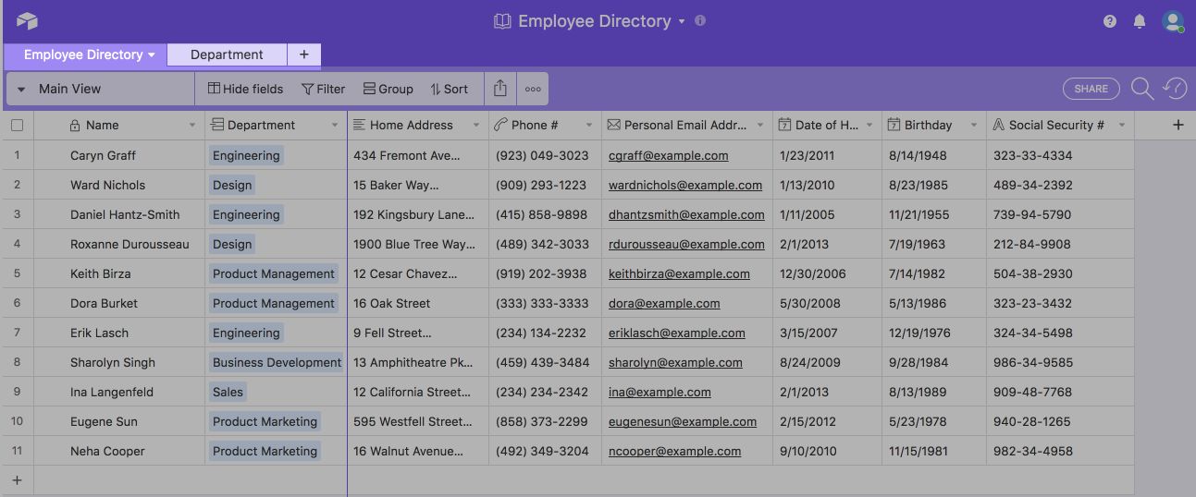
Task: Open the notifications bell
Action: click(x=1140, y=21)
